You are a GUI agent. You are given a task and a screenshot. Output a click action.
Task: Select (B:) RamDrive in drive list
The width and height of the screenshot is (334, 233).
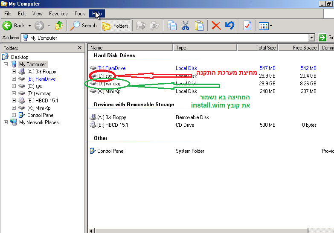pyautogui.click(x=111, y=68)
